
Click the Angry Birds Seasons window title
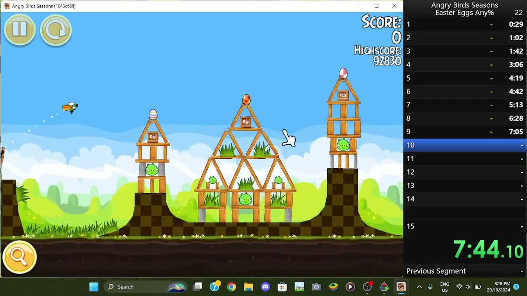44,6
